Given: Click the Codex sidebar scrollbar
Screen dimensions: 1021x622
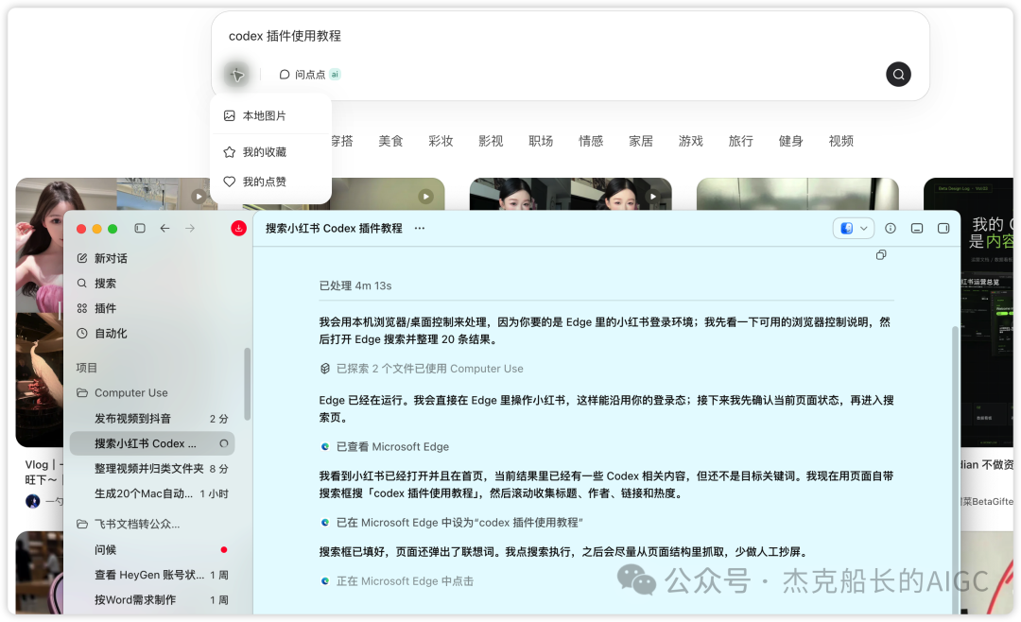Looking at the screenshot, I should [x=247, y=385].
